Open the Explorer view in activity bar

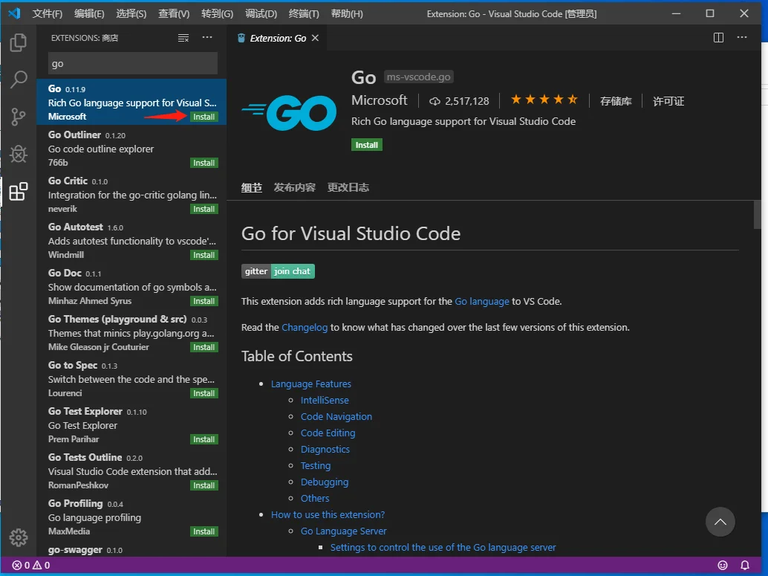click(18, 42)
